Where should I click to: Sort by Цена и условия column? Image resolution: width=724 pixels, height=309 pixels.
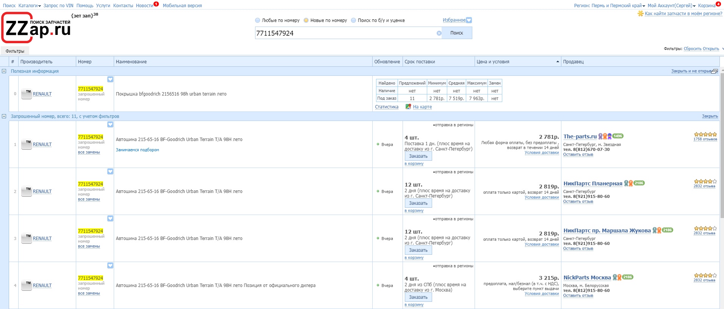coord(518,62)
